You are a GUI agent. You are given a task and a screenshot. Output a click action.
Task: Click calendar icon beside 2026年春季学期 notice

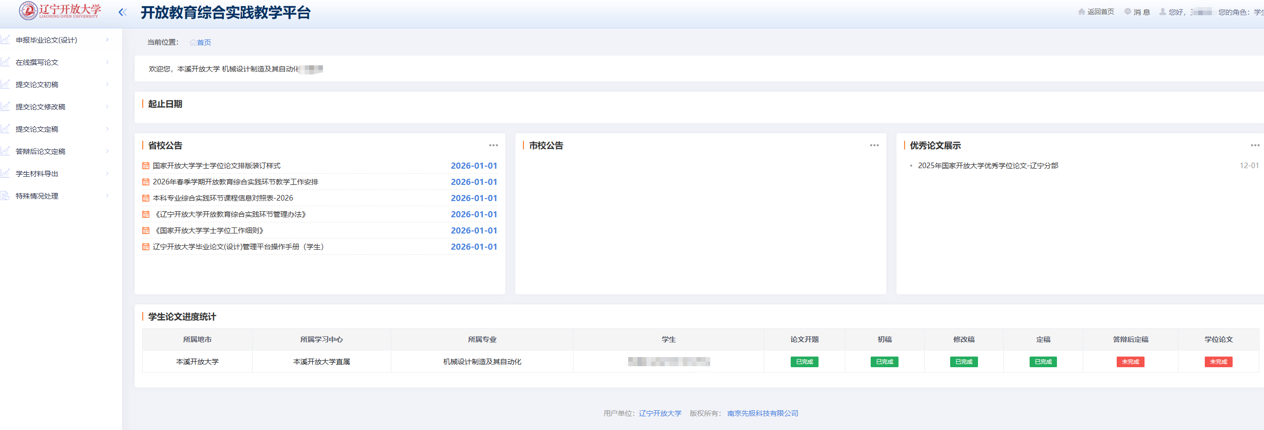coord(146,182)
